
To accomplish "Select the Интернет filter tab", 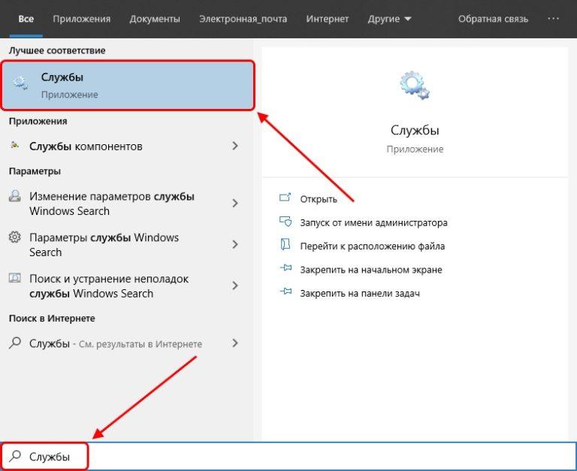I will pyautogui.click(x=328, y=19).
